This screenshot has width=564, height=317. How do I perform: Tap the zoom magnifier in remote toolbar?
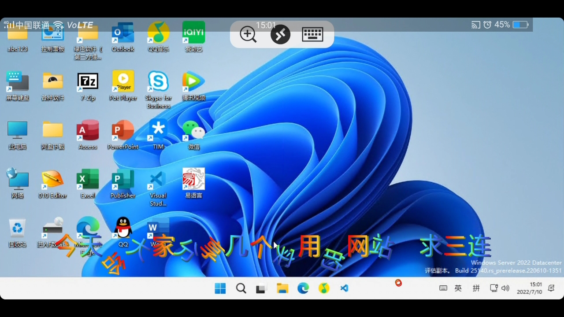click(248, 34)
